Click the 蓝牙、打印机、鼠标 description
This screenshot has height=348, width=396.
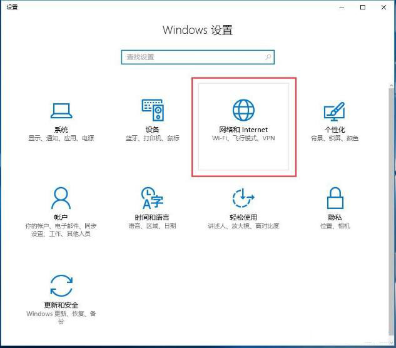[153, 138]
